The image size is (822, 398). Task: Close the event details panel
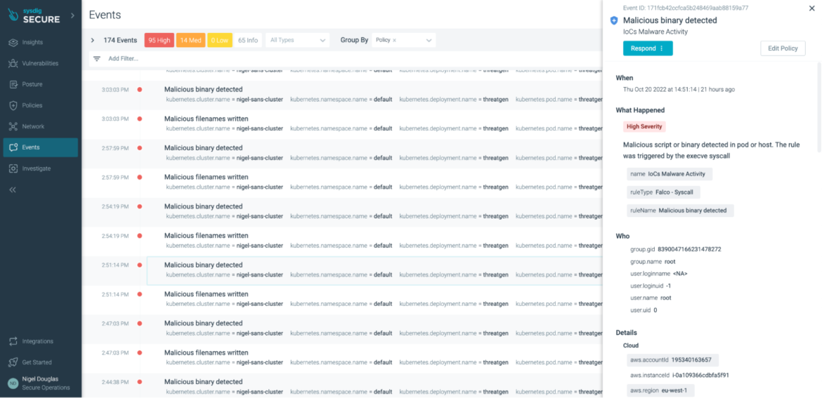[x=812, y=8]
